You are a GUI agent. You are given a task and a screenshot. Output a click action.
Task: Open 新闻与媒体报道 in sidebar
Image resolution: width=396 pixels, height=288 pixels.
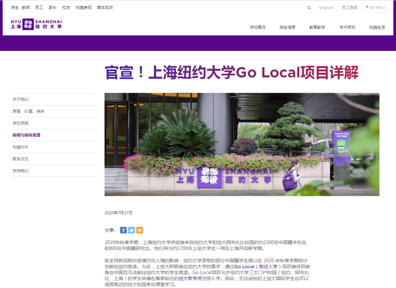(x=26, y=135)
